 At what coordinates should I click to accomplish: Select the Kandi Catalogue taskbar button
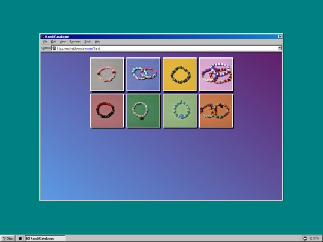[x=45, y=238]
